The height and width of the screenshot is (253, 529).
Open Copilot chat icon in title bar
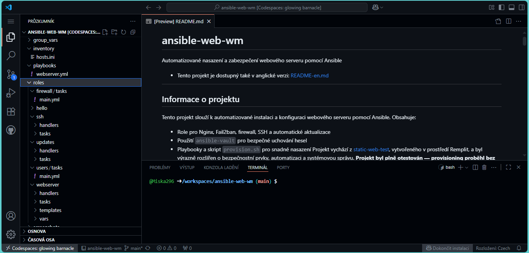[x=375, y=7]
